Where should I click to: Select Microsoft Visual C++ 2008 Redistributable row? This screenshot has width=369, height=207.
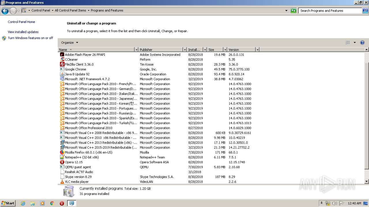[x=159, y=133]
